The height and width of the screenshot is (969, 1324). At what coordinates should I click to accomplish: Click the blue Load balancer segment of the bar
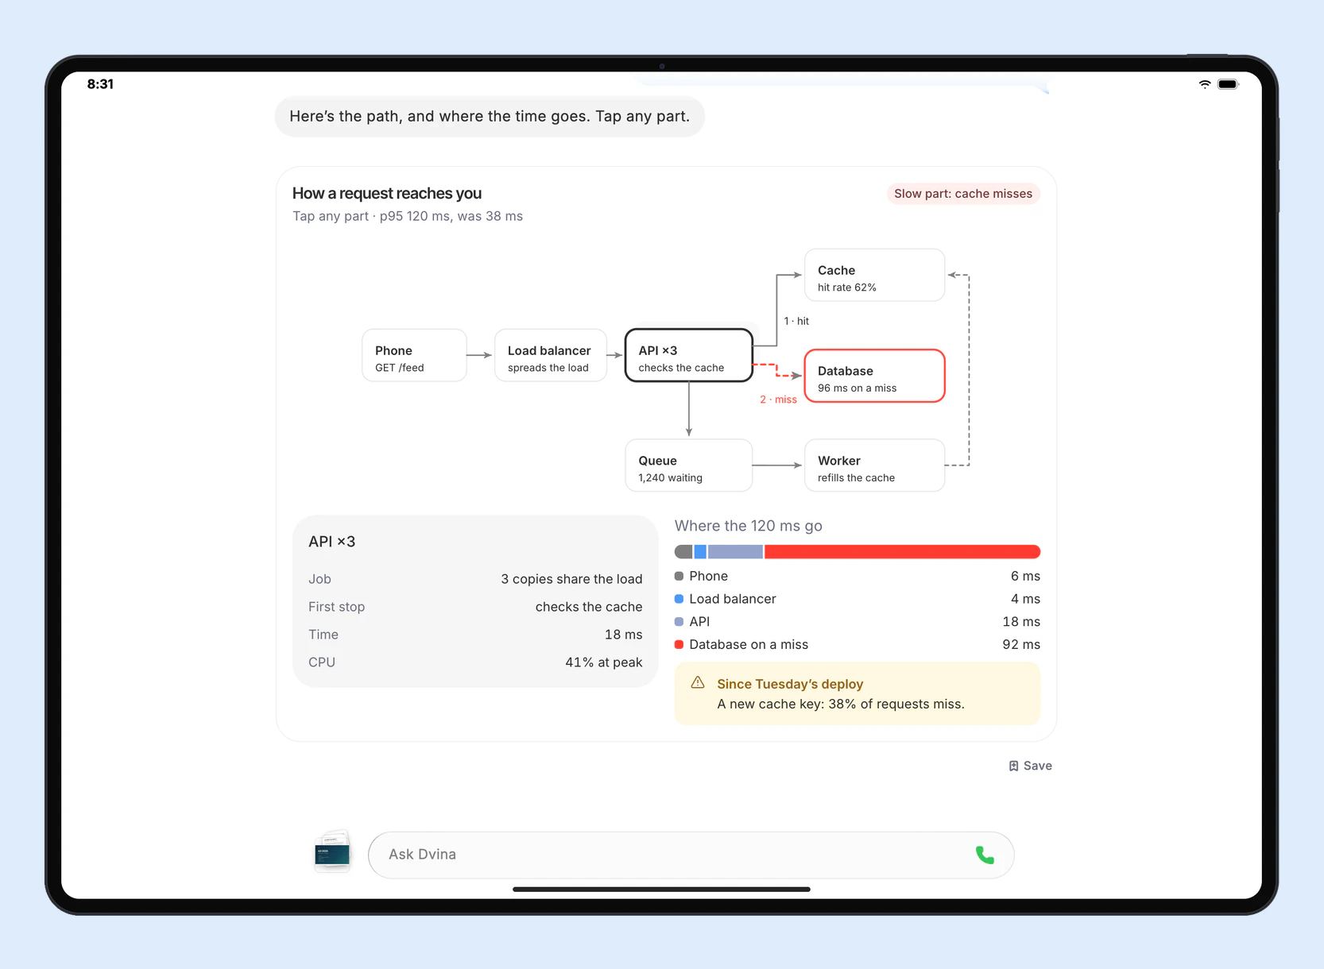[x=700, y=552]
